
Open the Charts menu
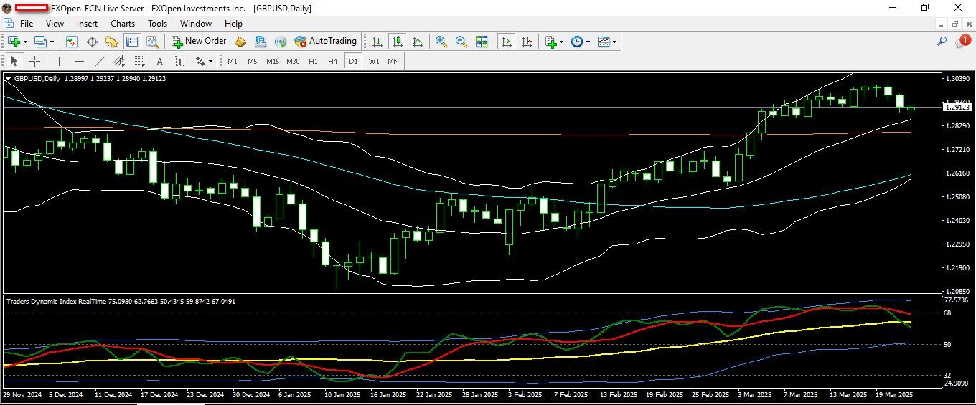(123, 24)
